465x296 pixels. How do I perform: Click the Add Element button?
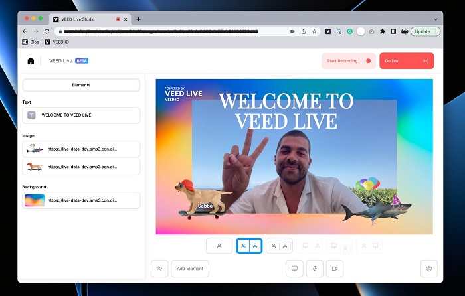click(190, 269)
